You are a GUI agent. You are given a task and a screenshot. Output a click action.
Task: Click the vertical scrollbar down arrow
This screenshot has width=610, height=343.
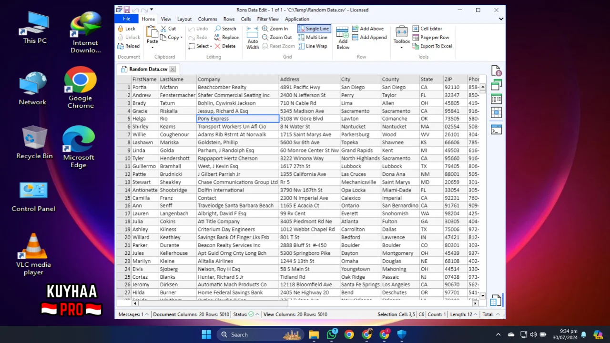pyautogui.click(x=483, y=296)
